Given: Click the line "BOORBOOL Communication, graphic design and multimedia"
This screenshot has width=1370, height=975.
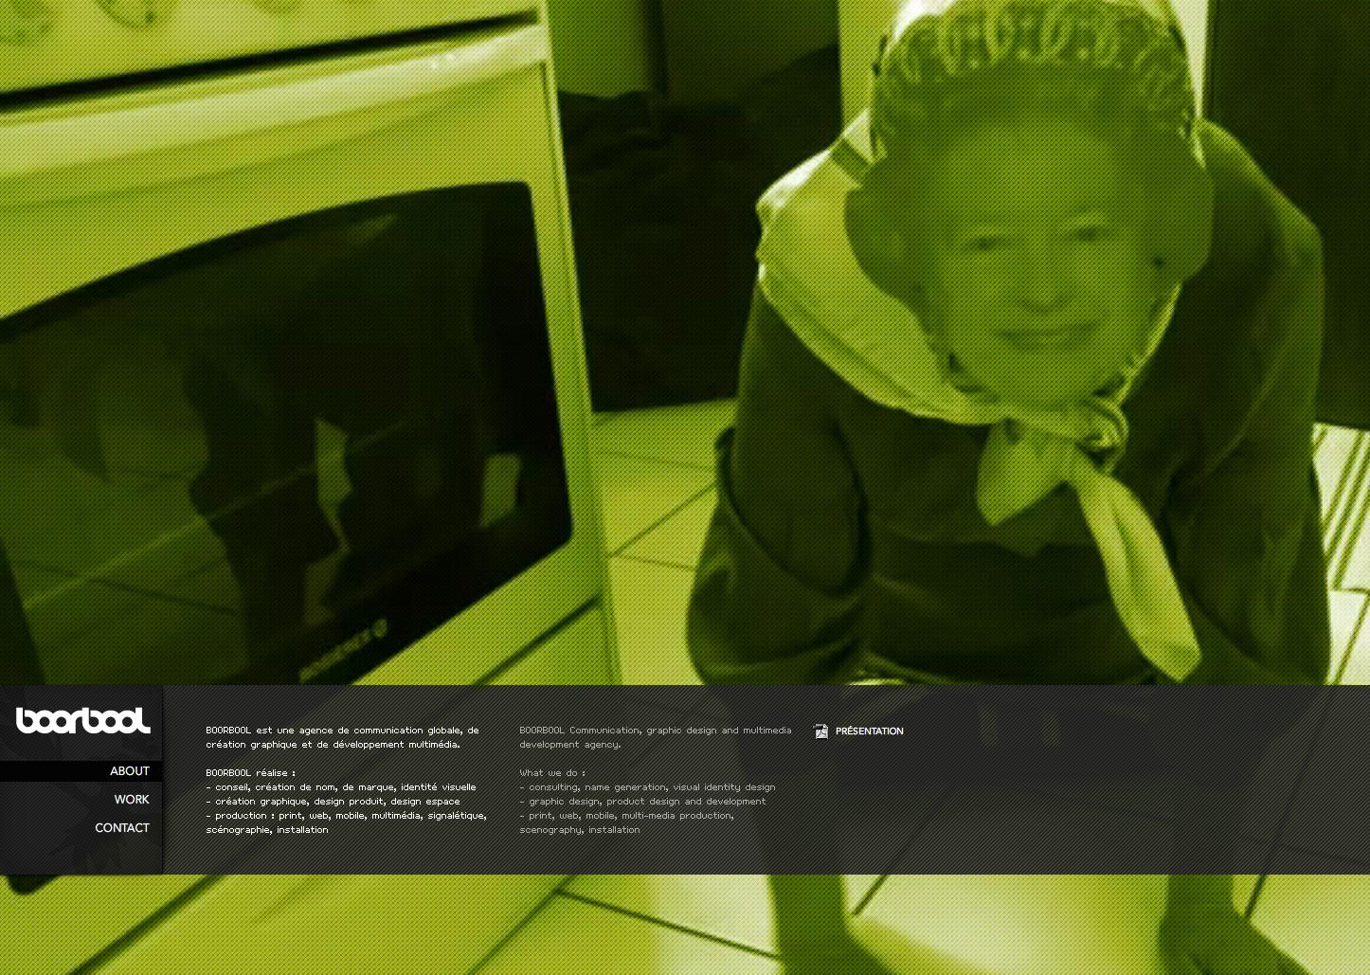Looking at the screenshot, I should click(x=656, y=731).
